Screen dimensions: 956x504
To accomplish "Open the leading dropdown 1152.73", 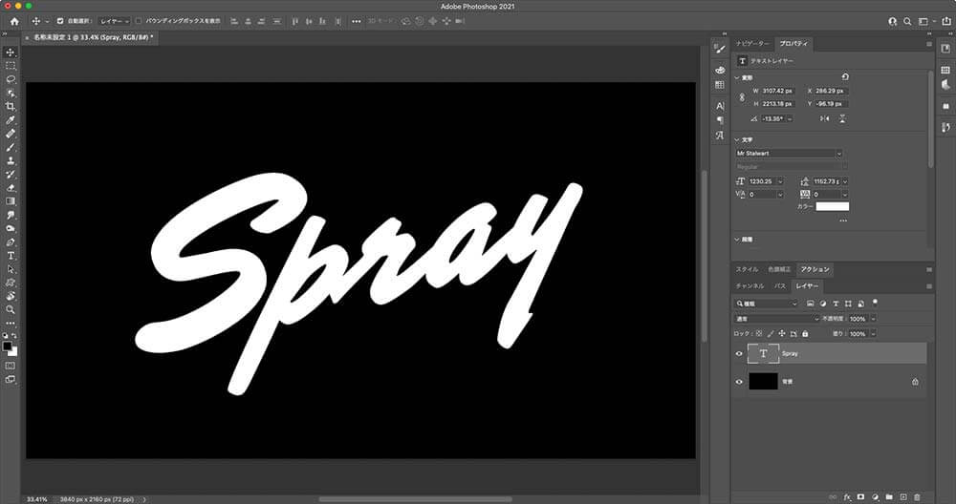I will (845, 181).
